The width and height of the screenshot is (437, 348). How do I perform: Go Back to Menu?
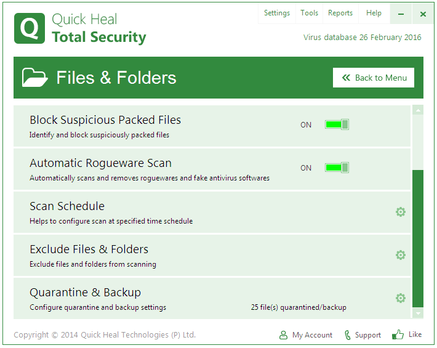374,78
